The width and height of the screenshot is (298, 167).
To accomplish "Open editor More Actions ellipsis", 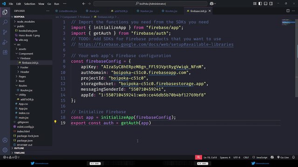I will click(x=293, y=11).
